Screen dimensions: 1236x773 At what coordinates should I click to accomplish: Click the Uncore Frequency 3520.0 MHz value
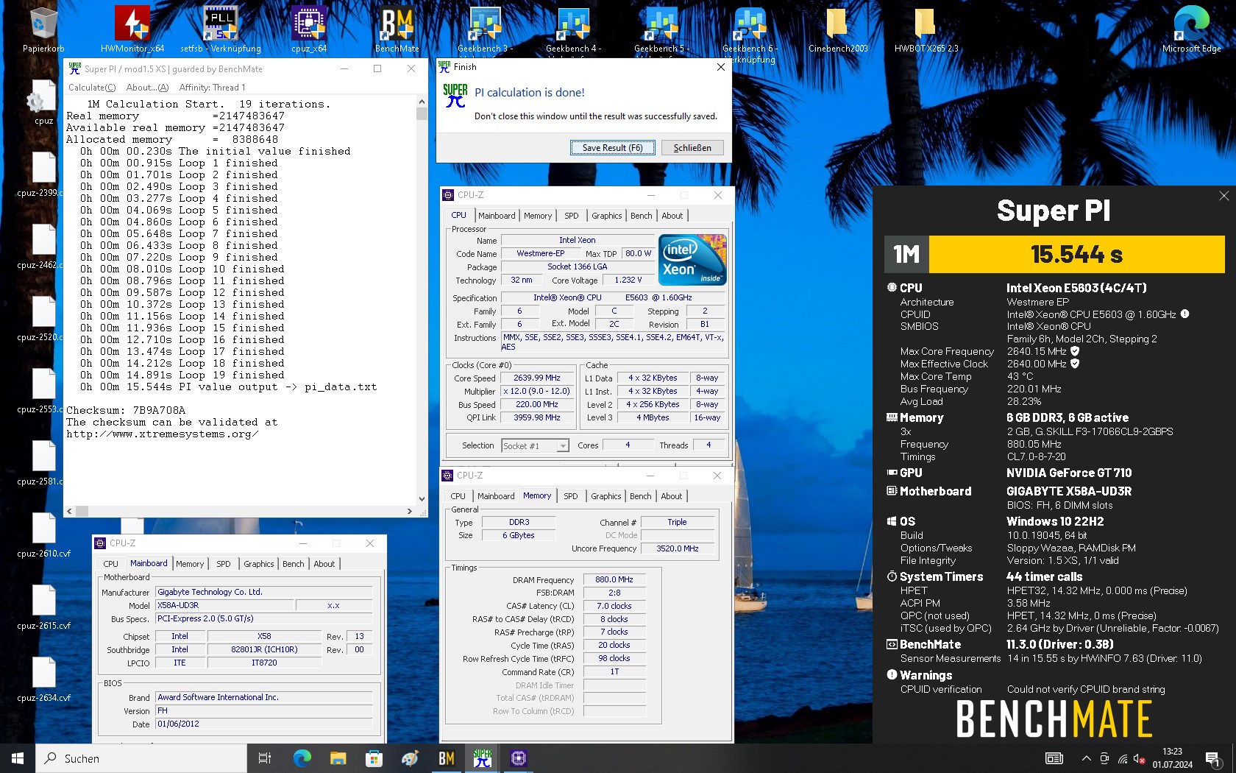pos(677,548)
